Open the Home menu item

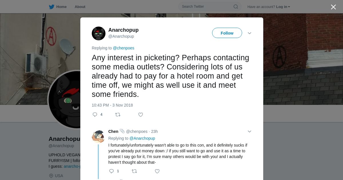61,7
